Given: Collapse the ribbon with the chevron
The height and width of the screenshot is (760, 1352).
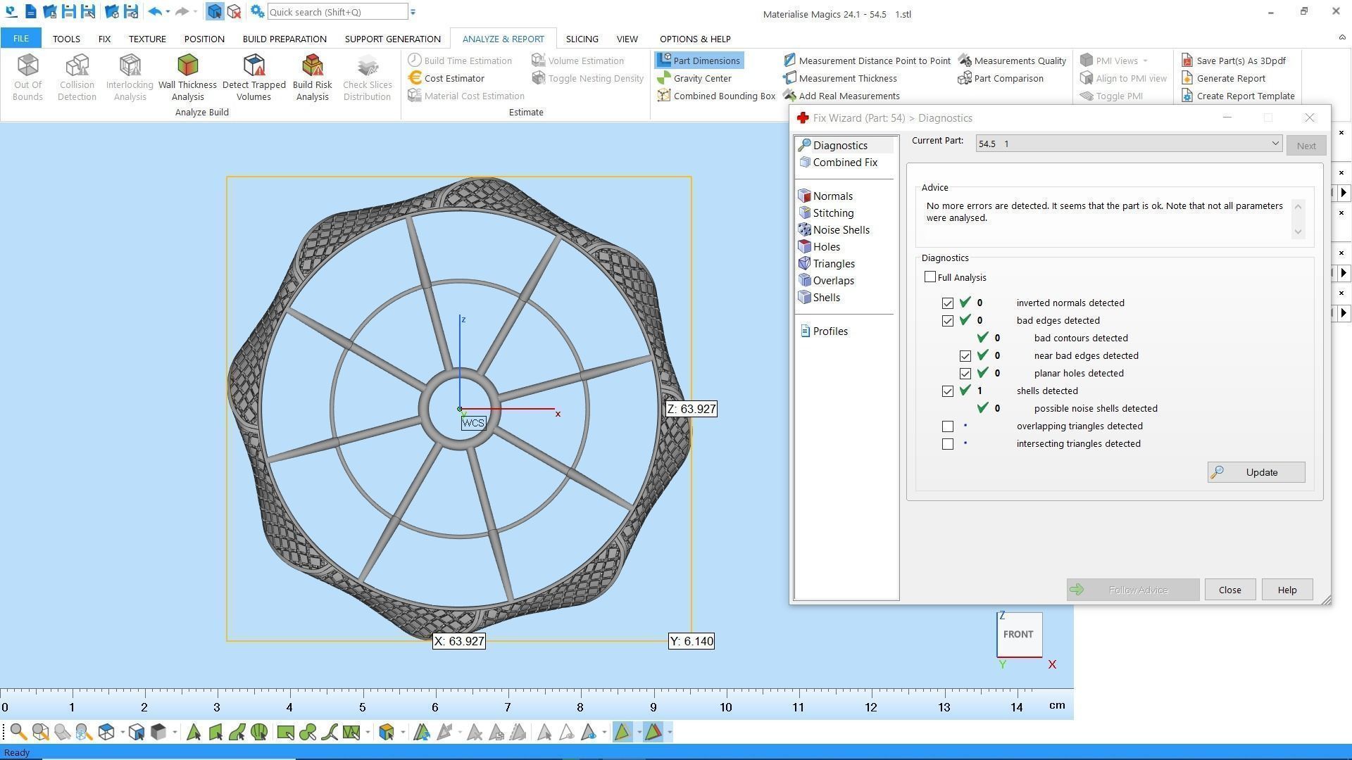Looking at the screenshot, I should pos(1341,38).
